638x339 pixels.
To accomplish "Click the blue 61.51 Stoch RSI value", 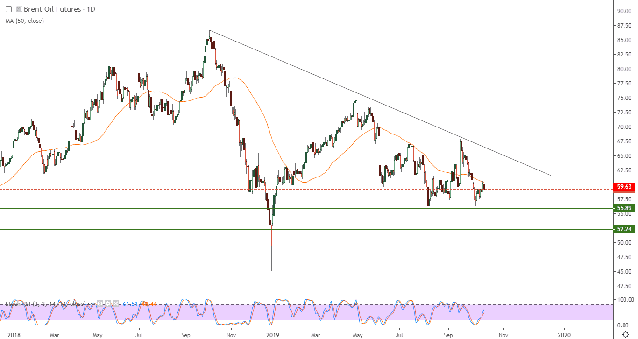I will [130, 304].
